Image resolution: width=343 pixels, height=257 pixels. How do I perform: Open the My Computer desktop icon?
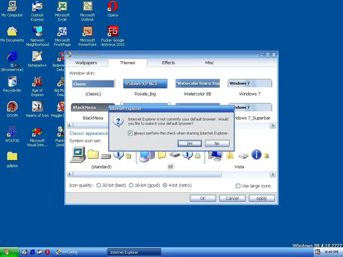pyautogui.click(x=12, y=9)
